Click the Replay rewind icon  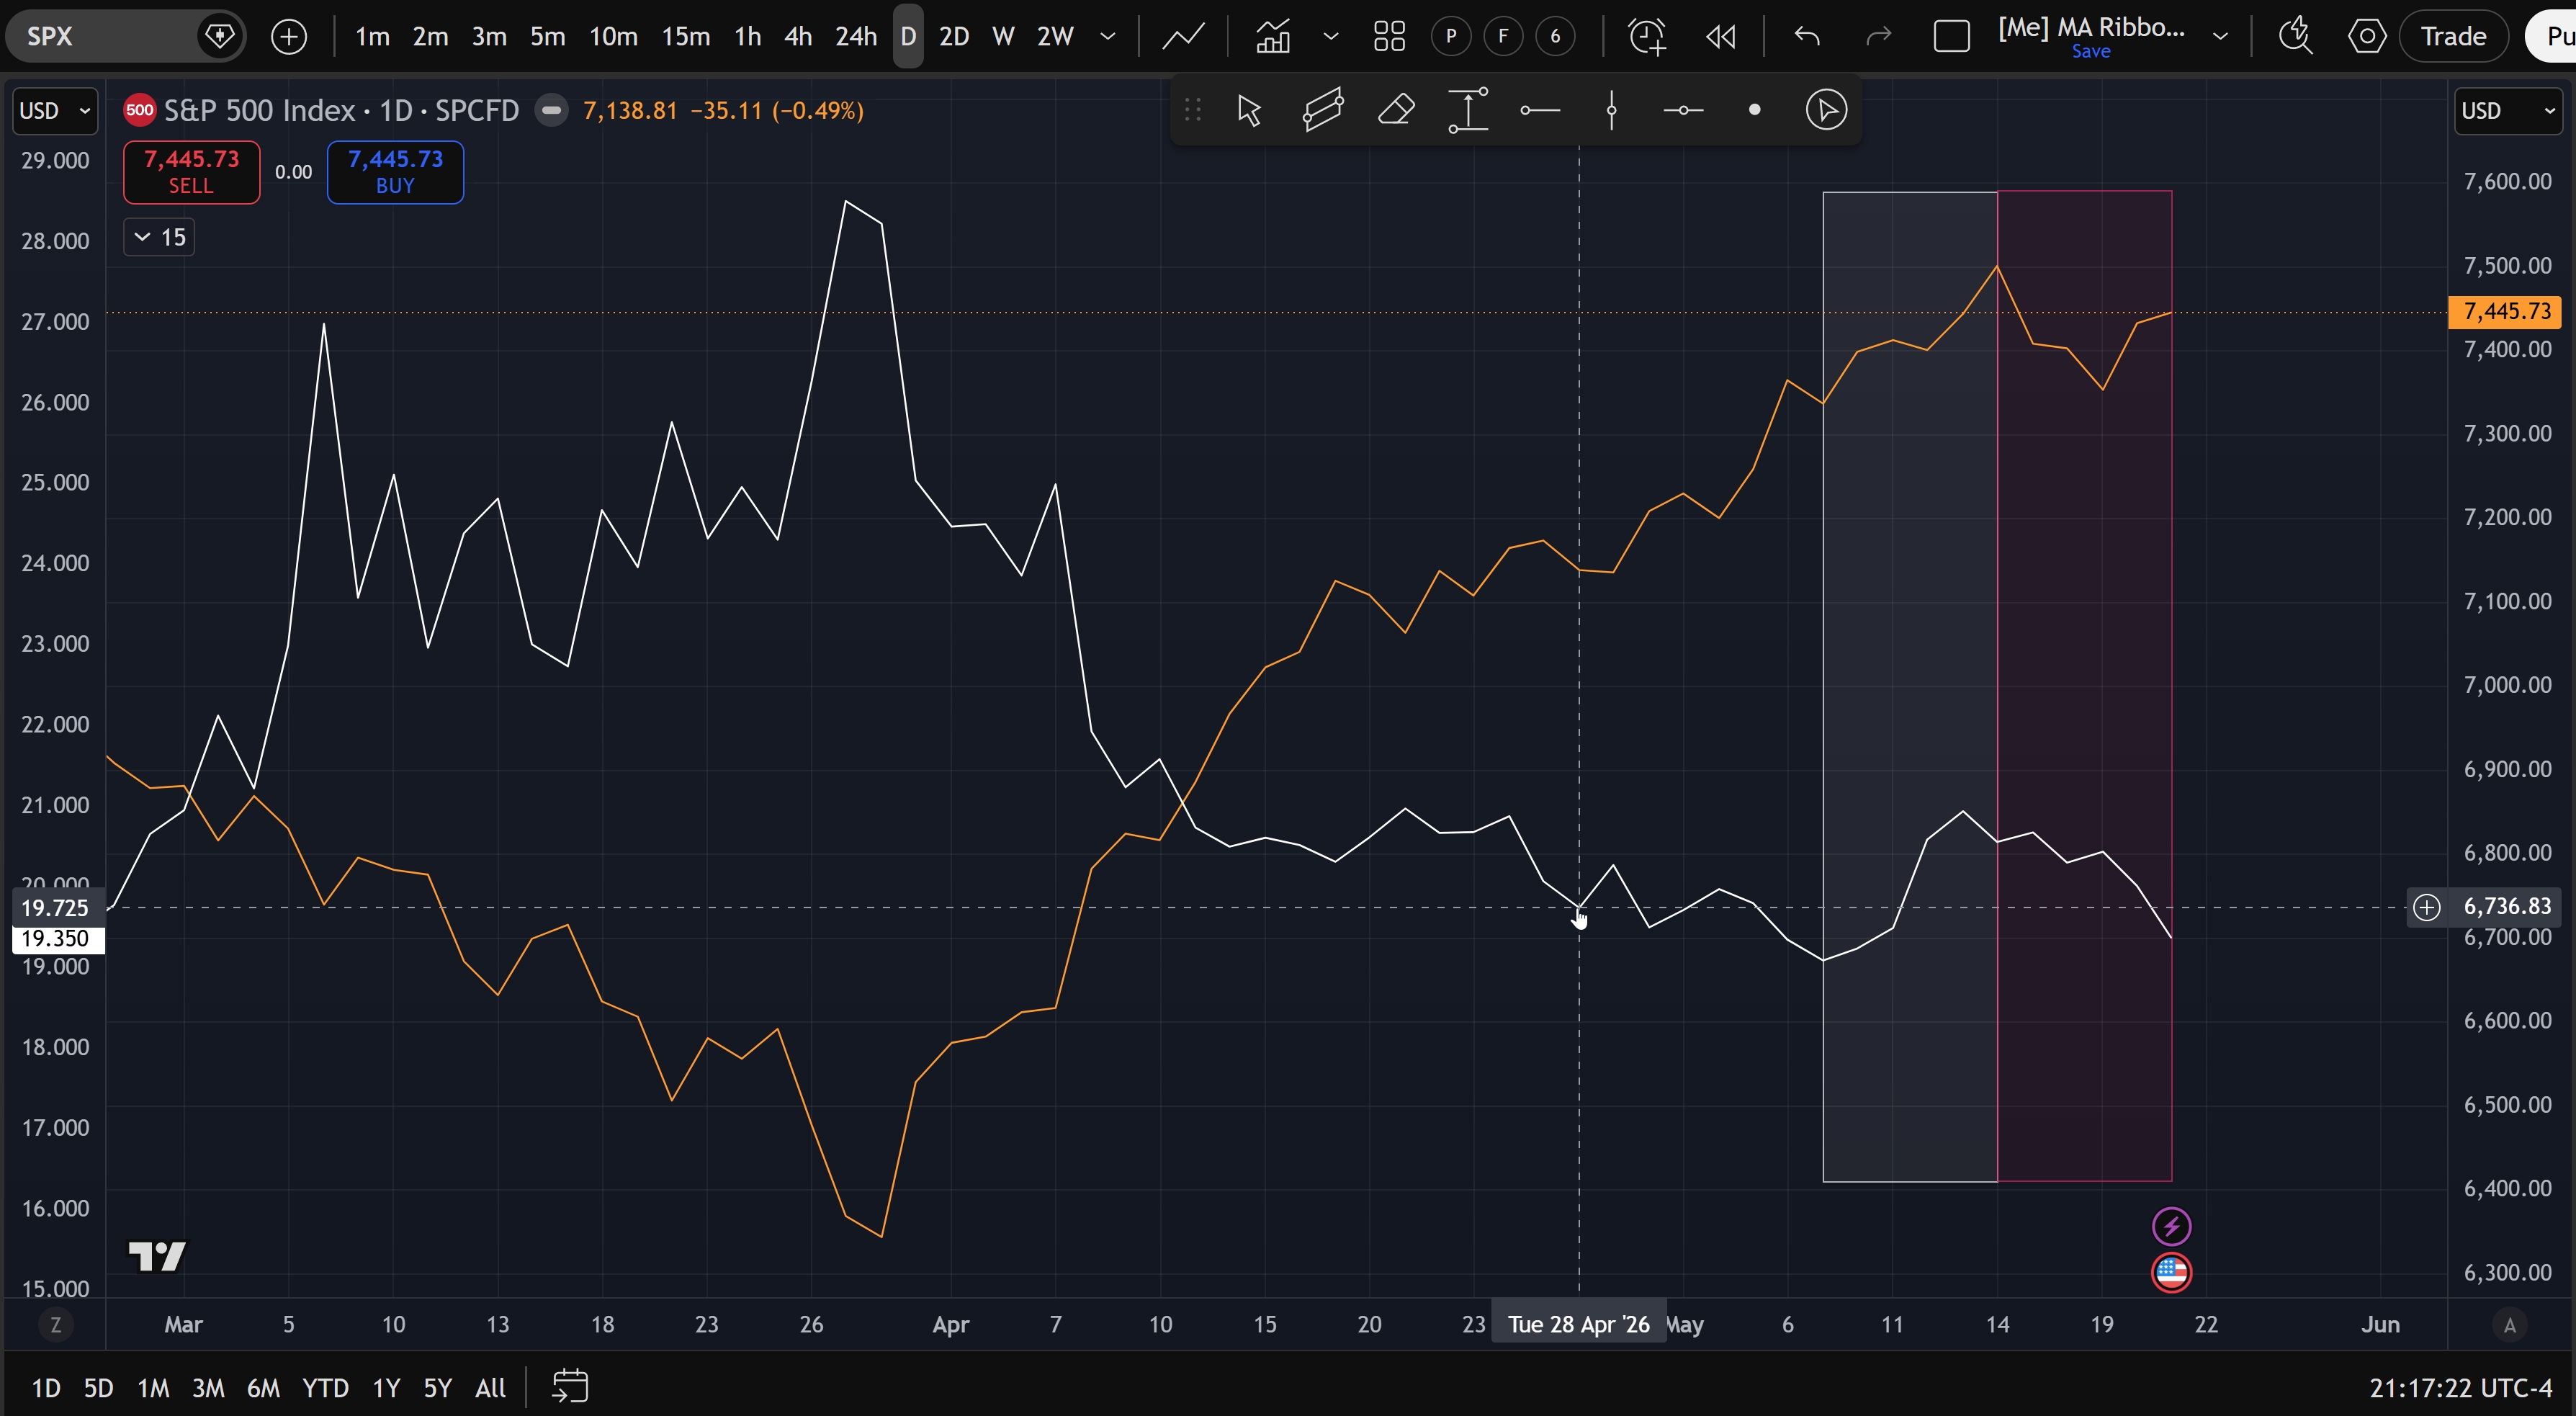click(1720, 37)
